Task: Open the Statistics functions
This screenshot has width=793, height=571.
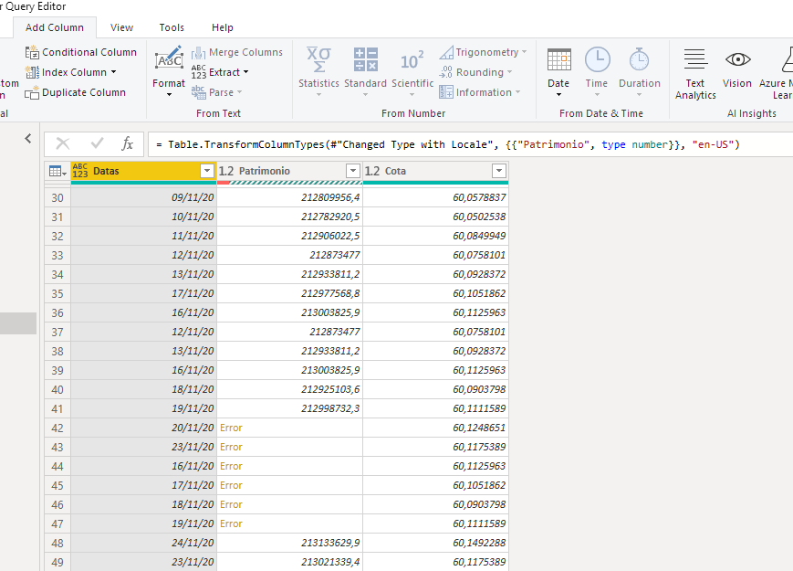Action: coord(318,71)
